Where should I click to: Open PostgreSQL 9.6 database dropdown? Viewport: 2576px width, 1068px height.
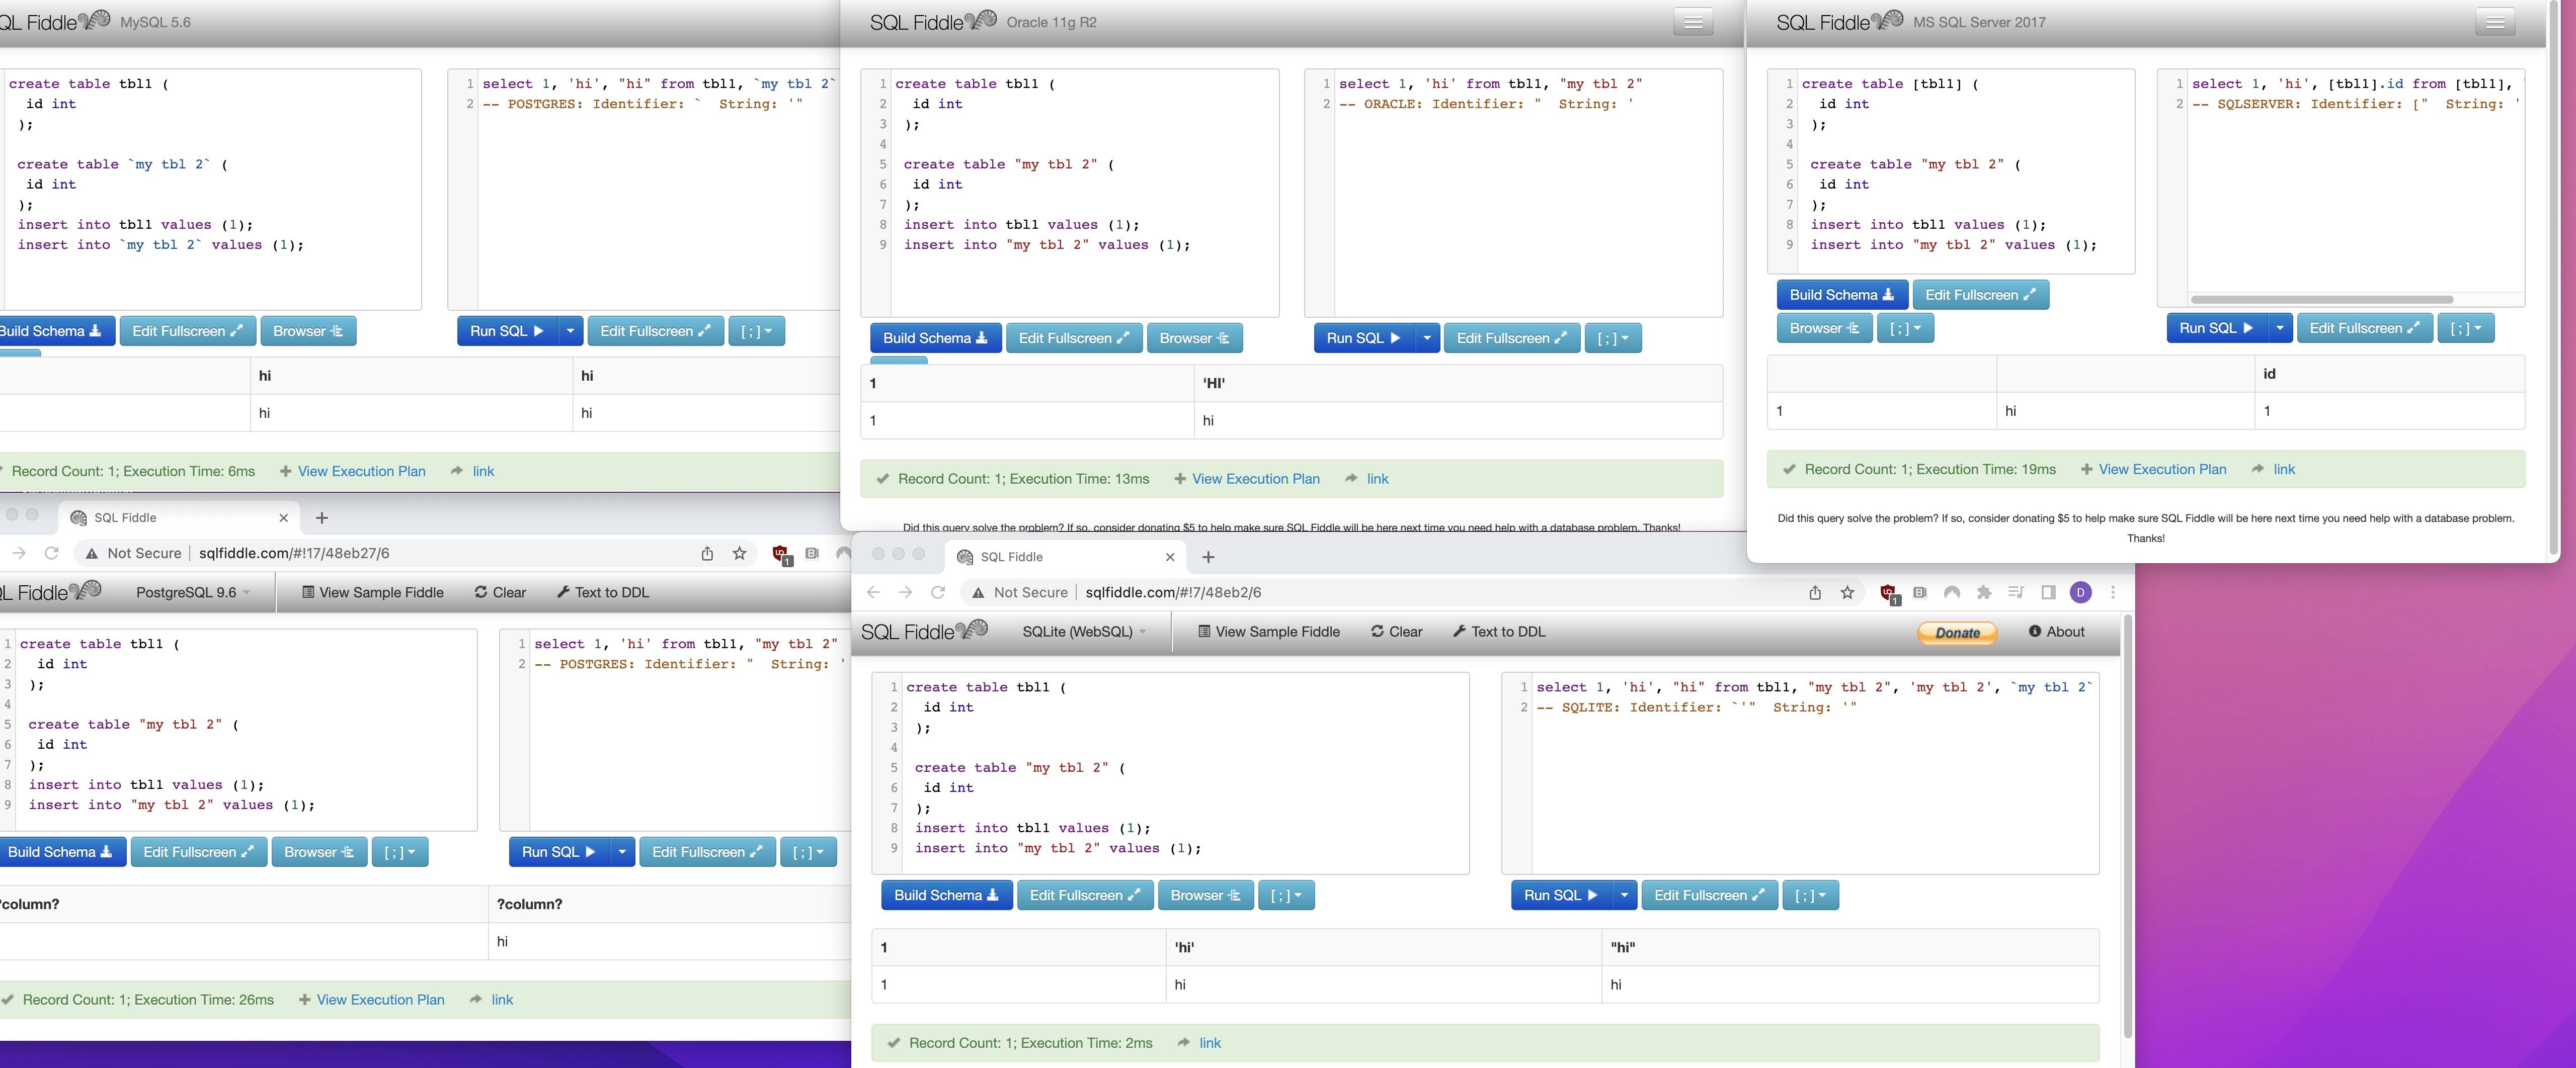[193, 592]
